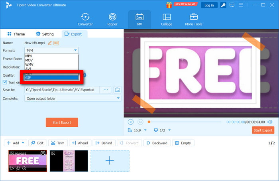
Task: Click the Ahead button
Action: click(x=80, y=143)
